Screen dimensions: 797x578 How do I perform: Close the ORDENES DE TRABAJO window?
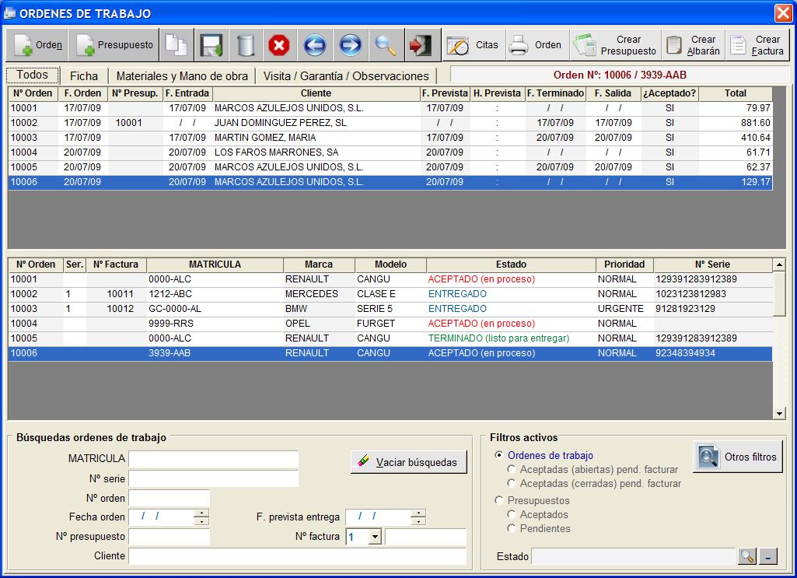783,13
